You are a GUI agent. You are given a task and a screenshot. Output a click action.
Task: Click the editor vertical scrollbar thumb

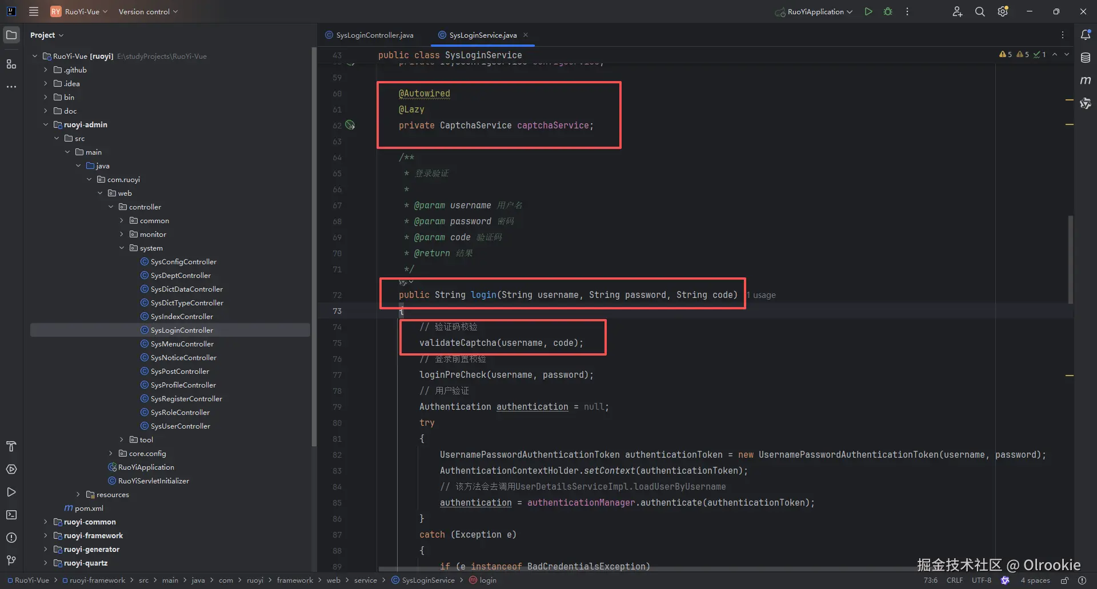point(1070,260)
